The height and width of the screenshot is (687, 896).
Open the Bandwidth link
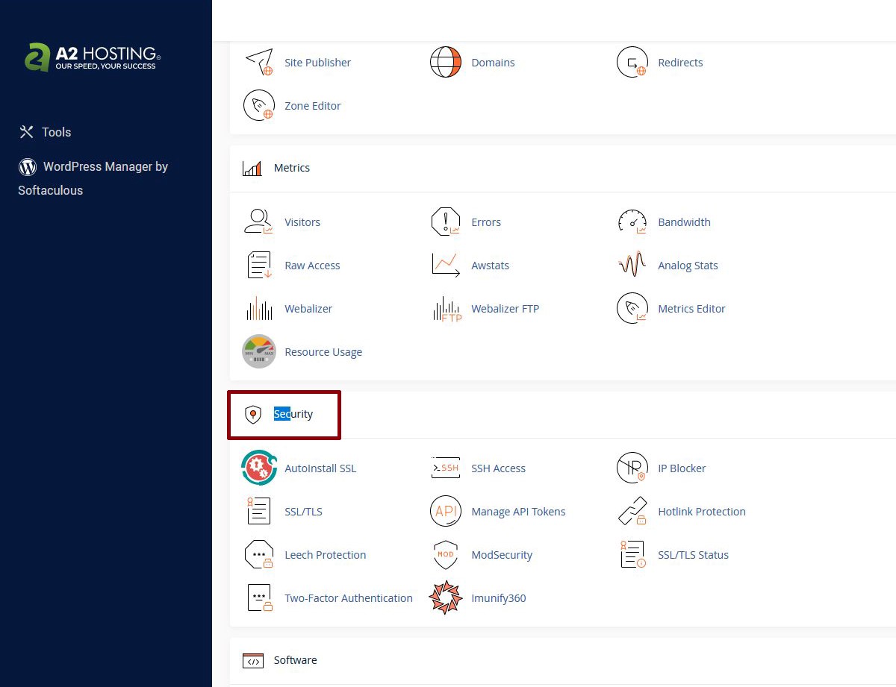(x=685, y=222)
